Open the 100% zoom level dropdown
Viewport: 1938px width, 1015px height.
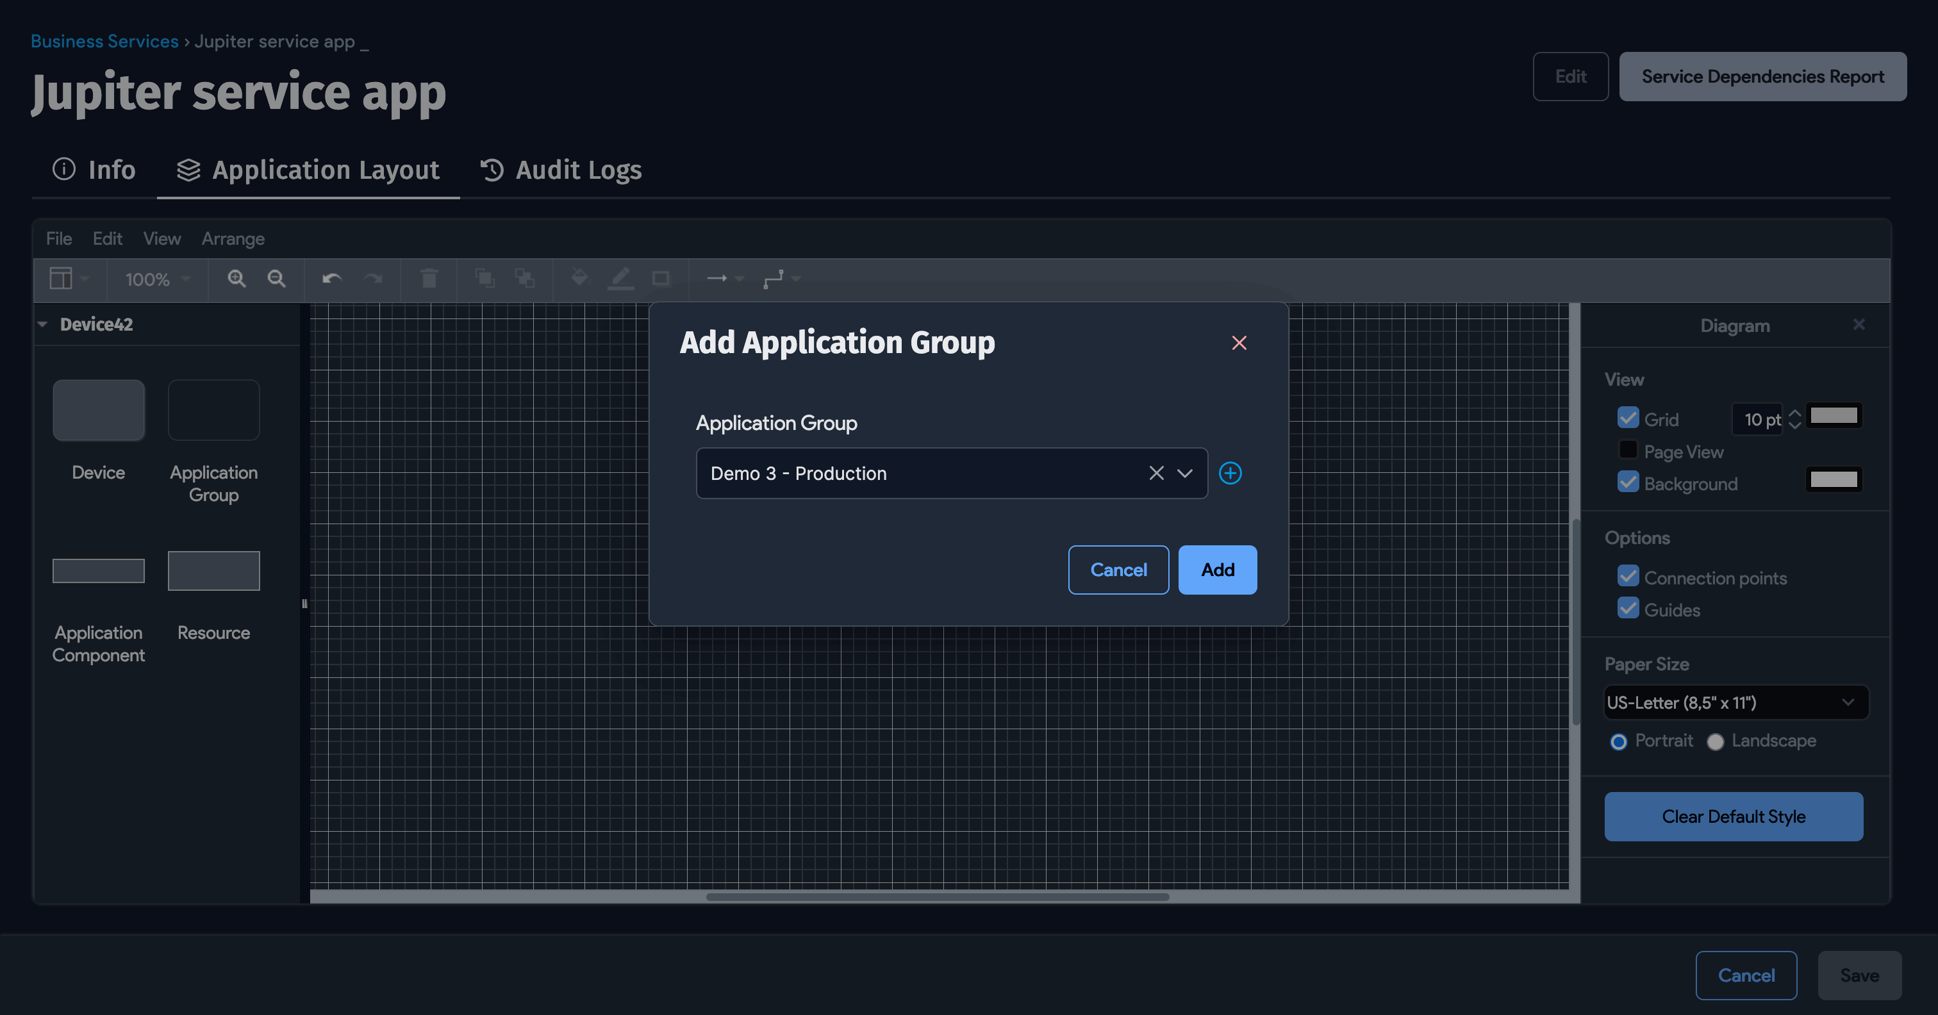157,279
